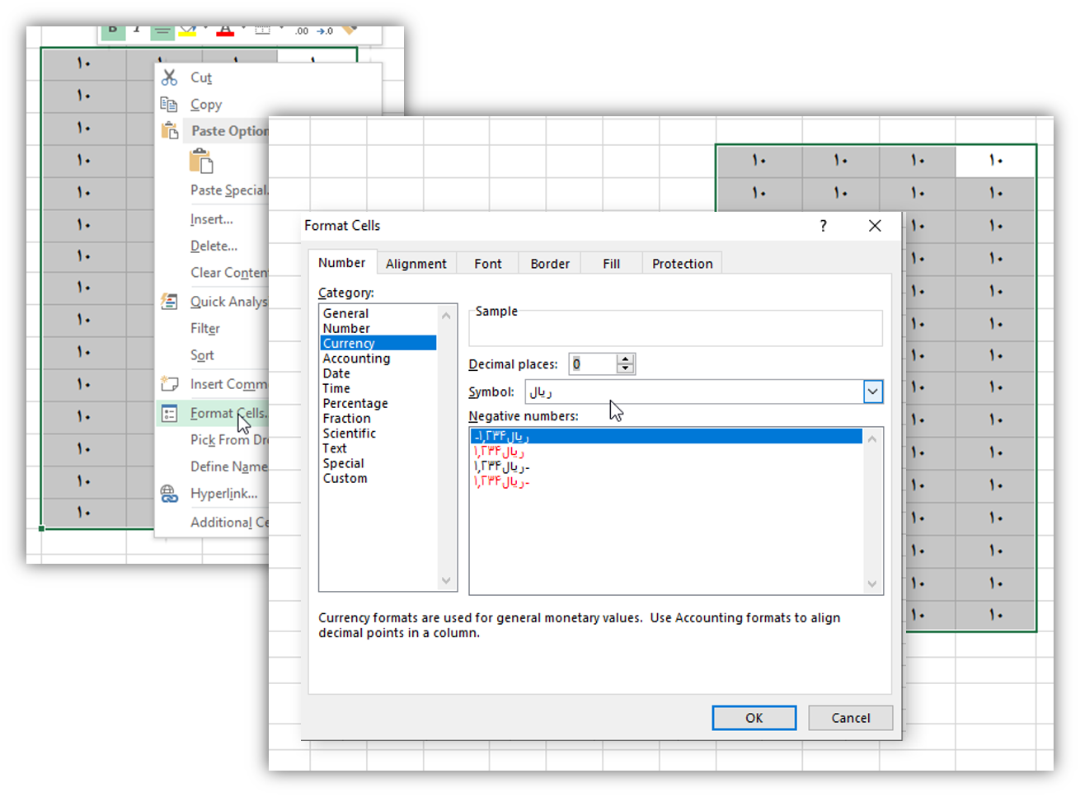Switch to the Alignment tab
This screenshot has width=1080, height=797.
(x=416, y=264)
